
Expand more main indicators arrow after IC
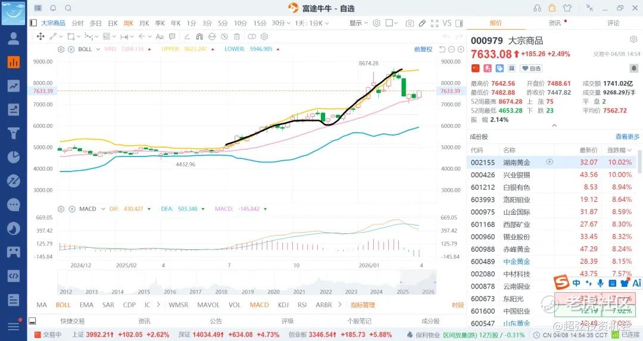pos(158,305)
